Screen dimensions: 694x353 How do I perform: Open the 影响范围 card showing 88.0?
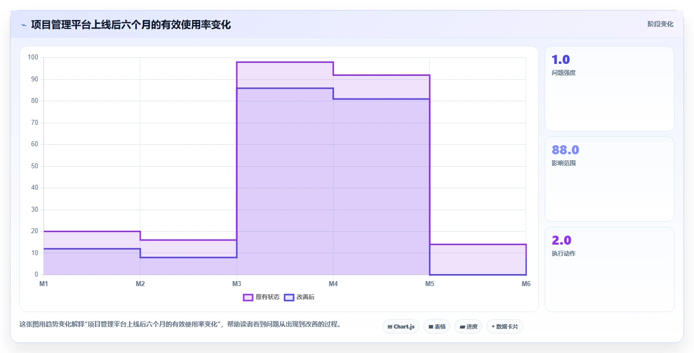pos(610,179)
